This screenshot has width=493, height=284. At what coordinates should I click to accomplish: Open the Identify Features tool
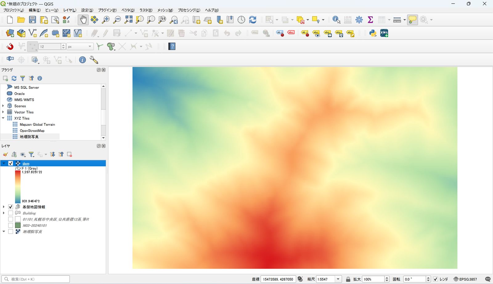point(336,20)
